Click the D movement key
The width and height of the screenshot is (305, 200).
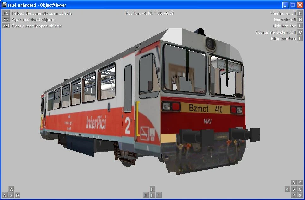point(17,195)
